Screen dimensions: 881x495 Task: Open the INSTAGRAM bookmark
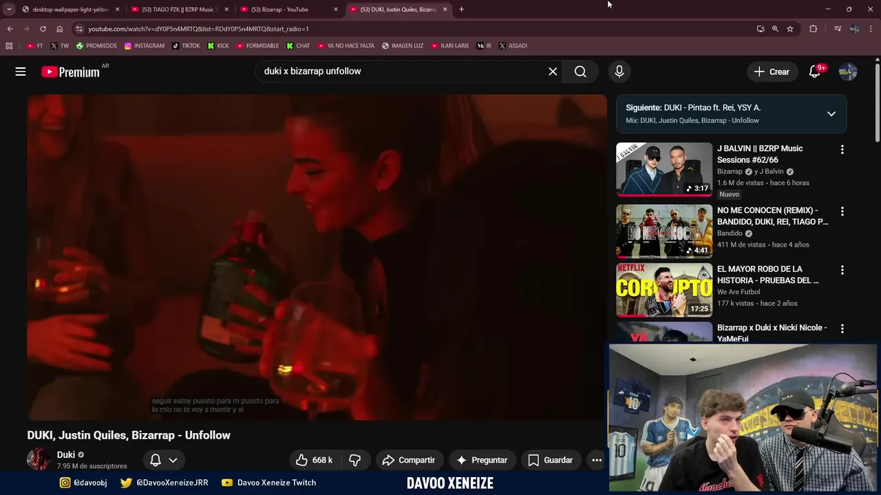(x=145, y=46)
